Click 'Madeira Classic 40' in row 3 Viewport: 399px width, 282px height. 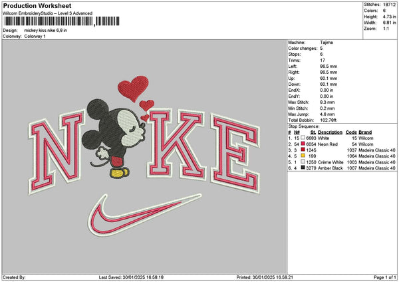pos(377,150)
